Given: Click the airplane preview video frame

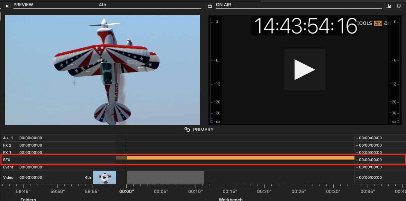Looking at the screenshot, I should click(102, 70).
